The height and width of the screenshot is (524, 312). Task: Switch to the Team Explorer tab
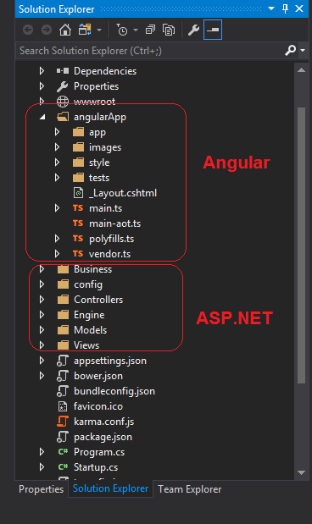point(189,489)
